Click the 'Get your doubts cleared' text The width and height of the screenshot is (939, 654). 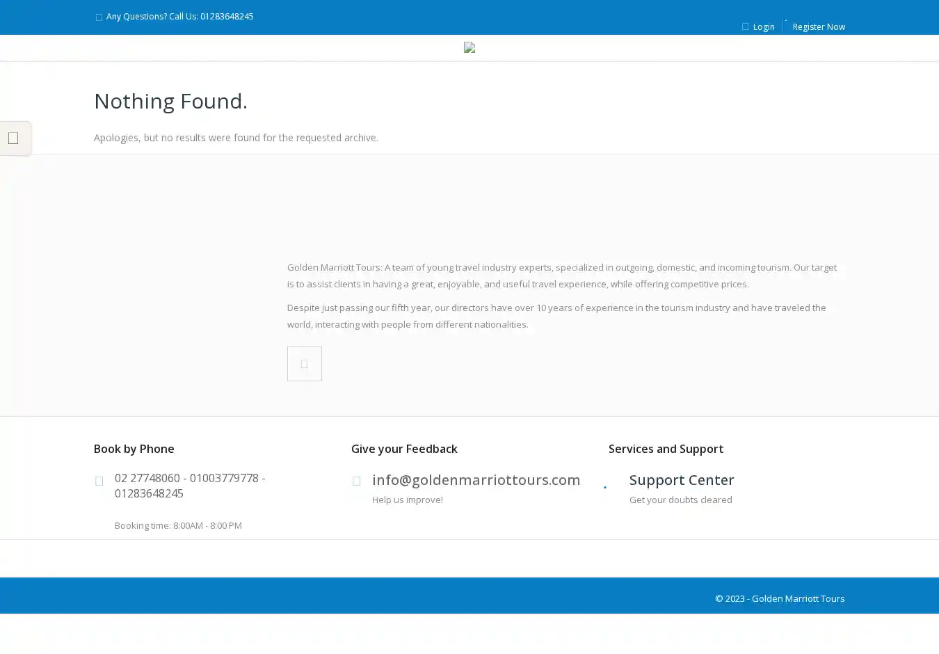680,500
